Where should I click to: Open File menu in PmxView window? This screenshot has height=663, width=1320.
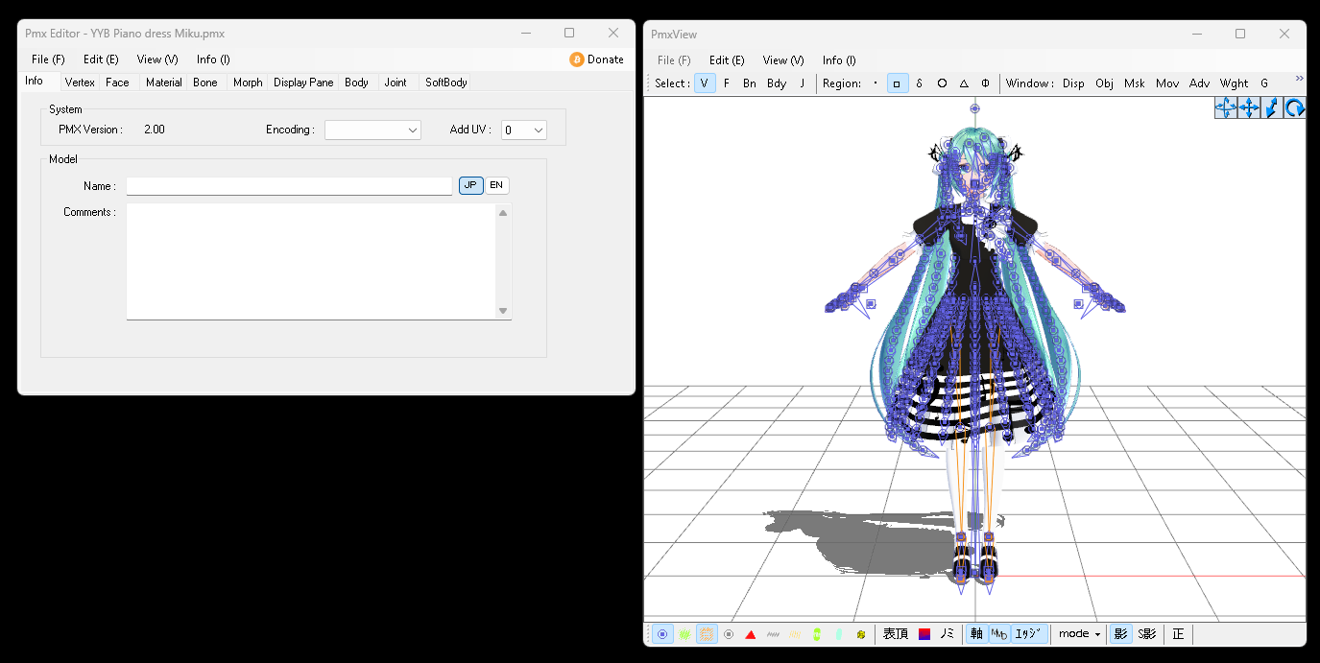pos(674,60)
